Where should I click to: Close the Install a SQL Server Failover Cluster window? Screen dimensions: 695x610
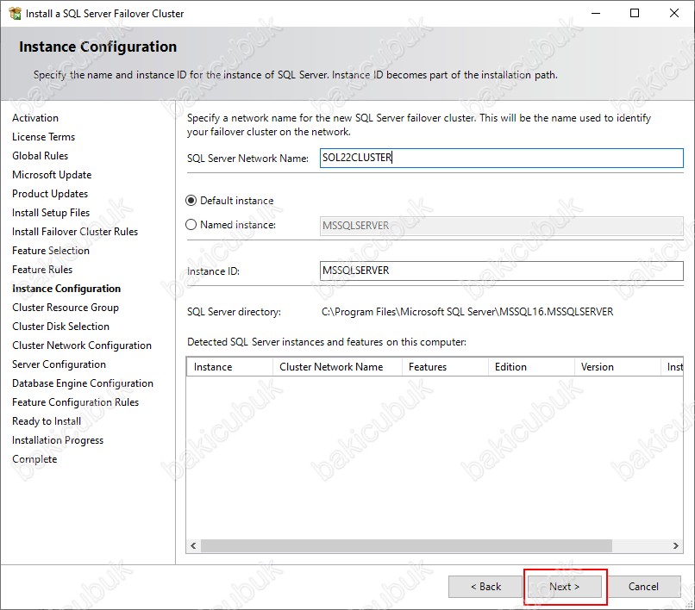[x=674, y=13]
